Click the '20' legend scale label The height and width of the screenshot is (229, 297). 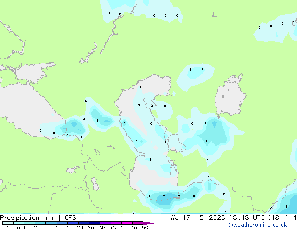click(80, 227)
